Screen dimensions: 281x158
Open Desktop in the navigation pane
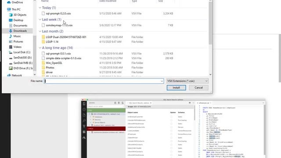click(x=18, y=20)
